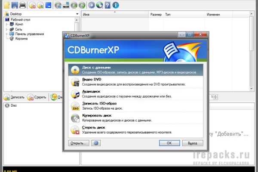Close the CDBurnerXP dialog
The height and width of the screenshot is (172, 258).
click(200, 34)
